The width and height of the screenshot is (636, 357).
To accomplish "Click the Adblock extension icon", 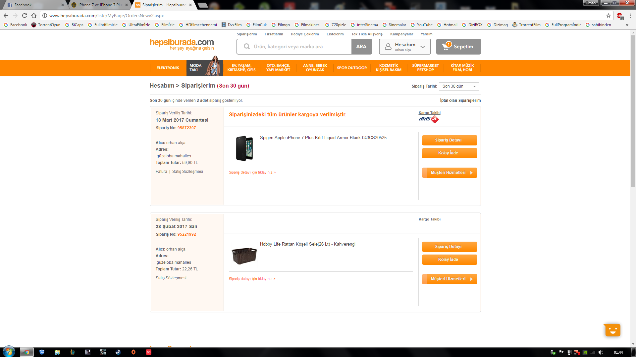I will (x=620, y=16).
